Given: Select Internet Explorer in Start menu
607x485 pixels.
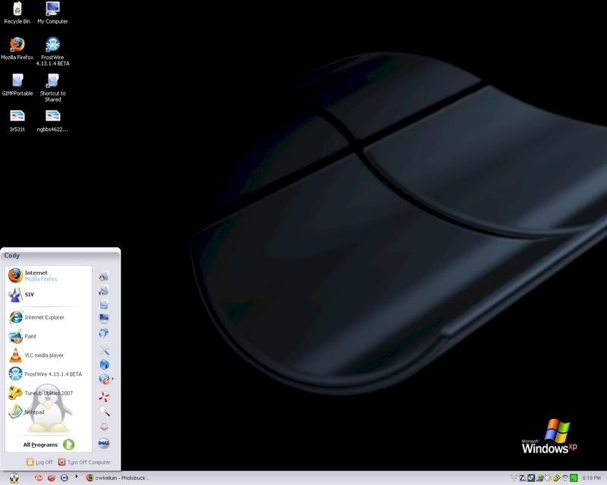Looking at the screenshot, I should 44,318.
